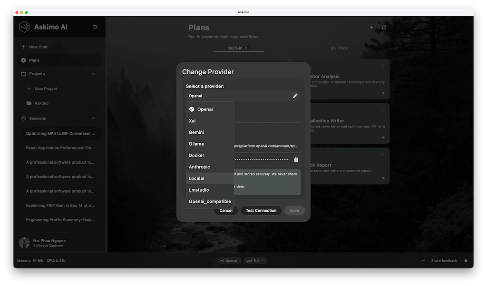Run the Application Writer plan arrow

[384, 138]
